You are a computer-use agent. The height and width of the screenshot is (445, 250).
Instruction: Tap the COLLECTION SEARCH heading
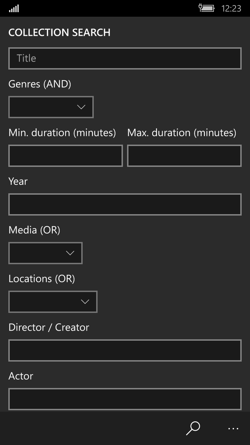click(59, 33)
